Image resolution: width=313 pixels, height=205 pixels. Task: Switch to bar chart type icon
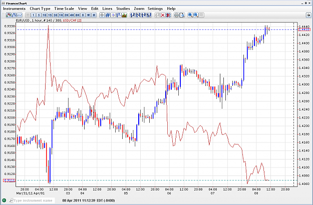[x=14, y=15]
